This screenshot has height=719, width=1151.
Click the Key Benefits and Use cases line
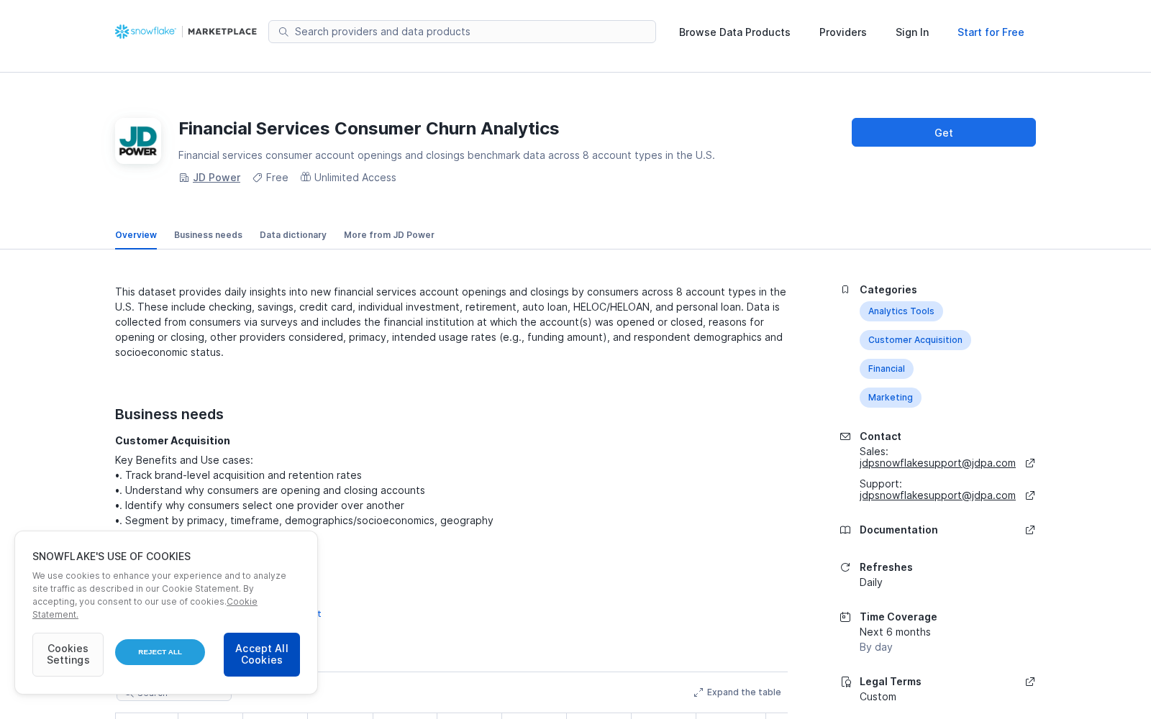pos(184,460)
